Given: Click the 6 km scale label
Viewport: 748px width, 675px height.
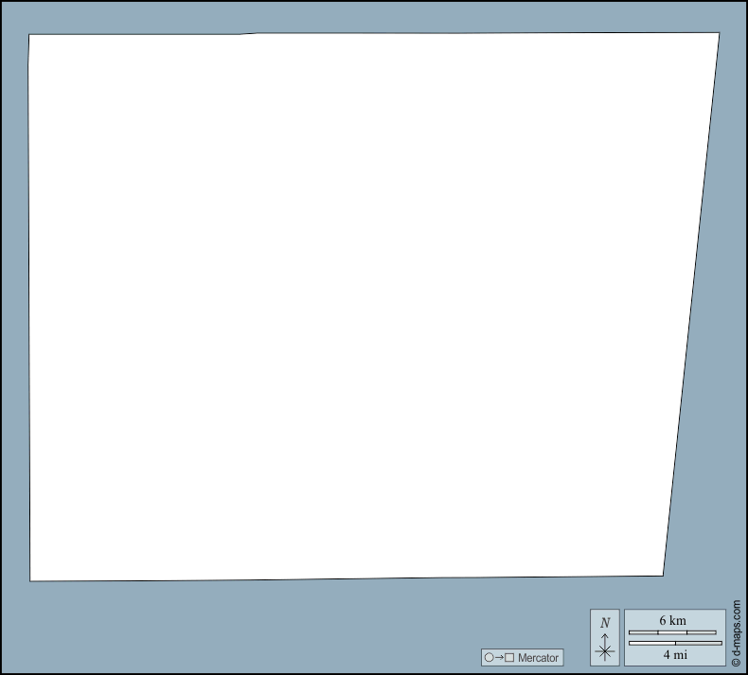Looking at the screenshot, I should (x=672, y=620).
